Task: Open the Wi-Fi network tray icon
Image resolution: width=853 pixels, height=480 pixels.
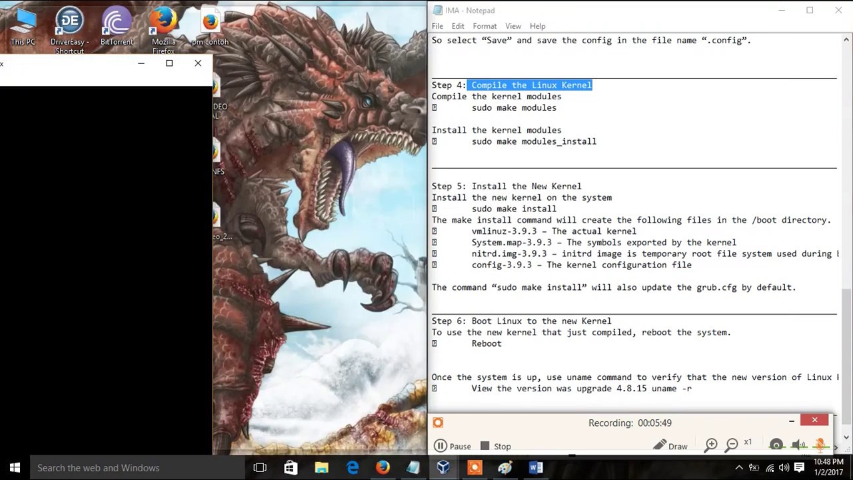Action: [x=770, y=467]
